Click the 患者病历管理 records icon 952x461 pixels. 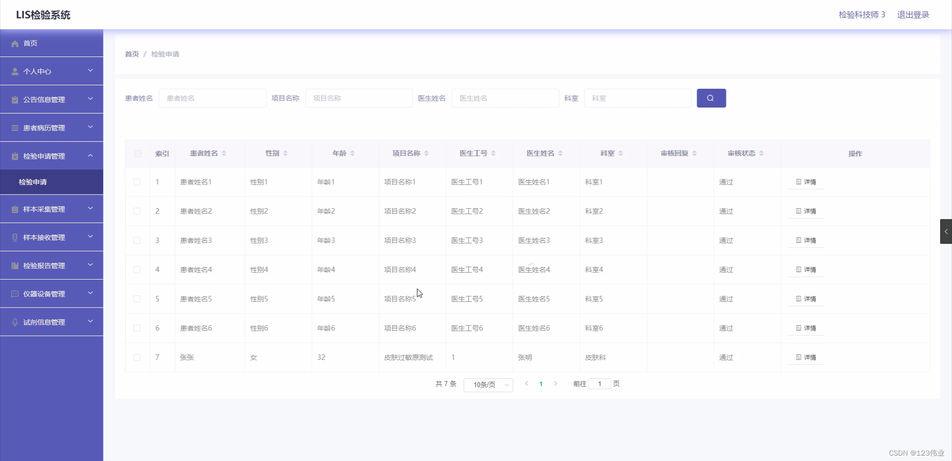pyautogui.click(x=15, y=127)
